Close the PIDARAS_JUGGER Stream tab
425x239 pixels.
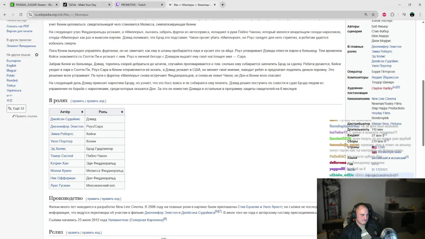[x=56, y=5]
